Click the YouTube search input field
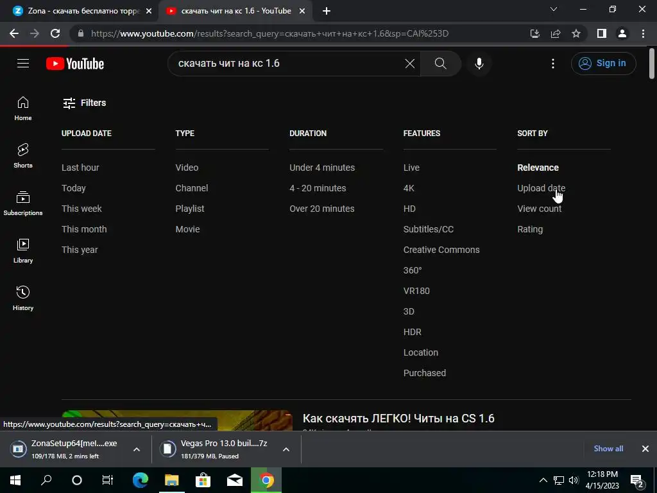 tap(289, 64)
